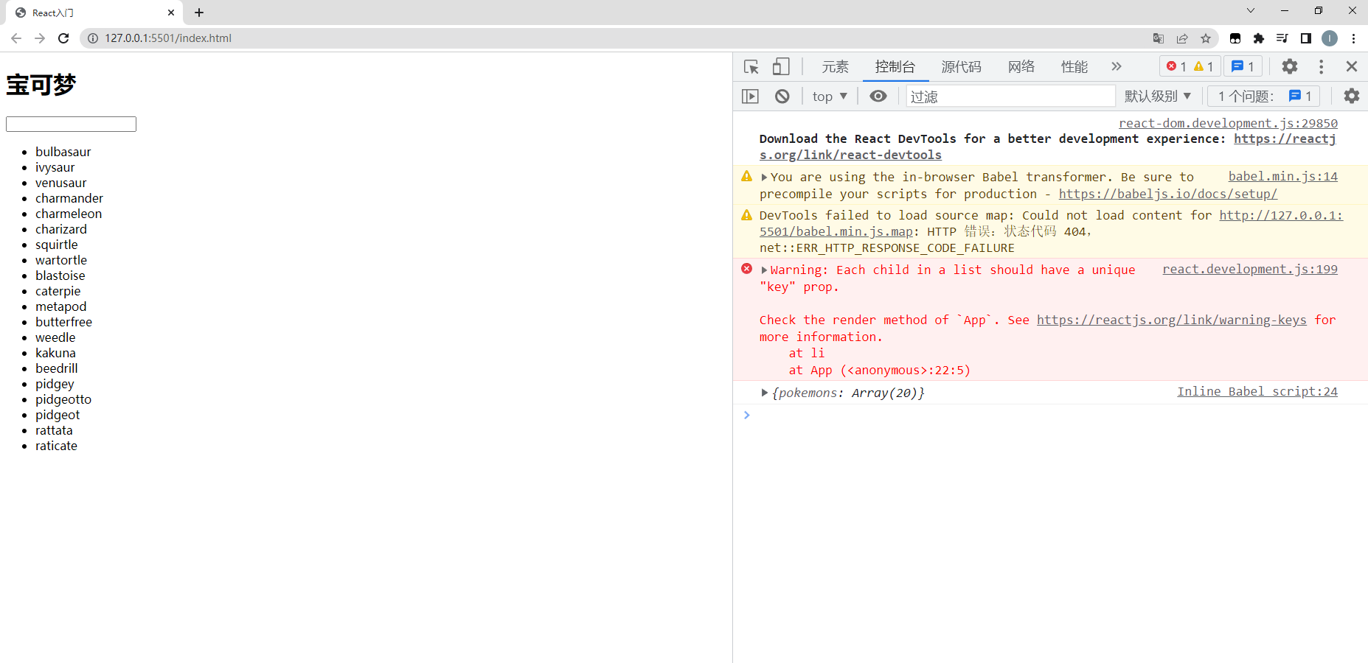Open the reactjs.org warning-keys link
Image resolution: width=1368 pixels, height=663 pixels.
pos(1171,320)
